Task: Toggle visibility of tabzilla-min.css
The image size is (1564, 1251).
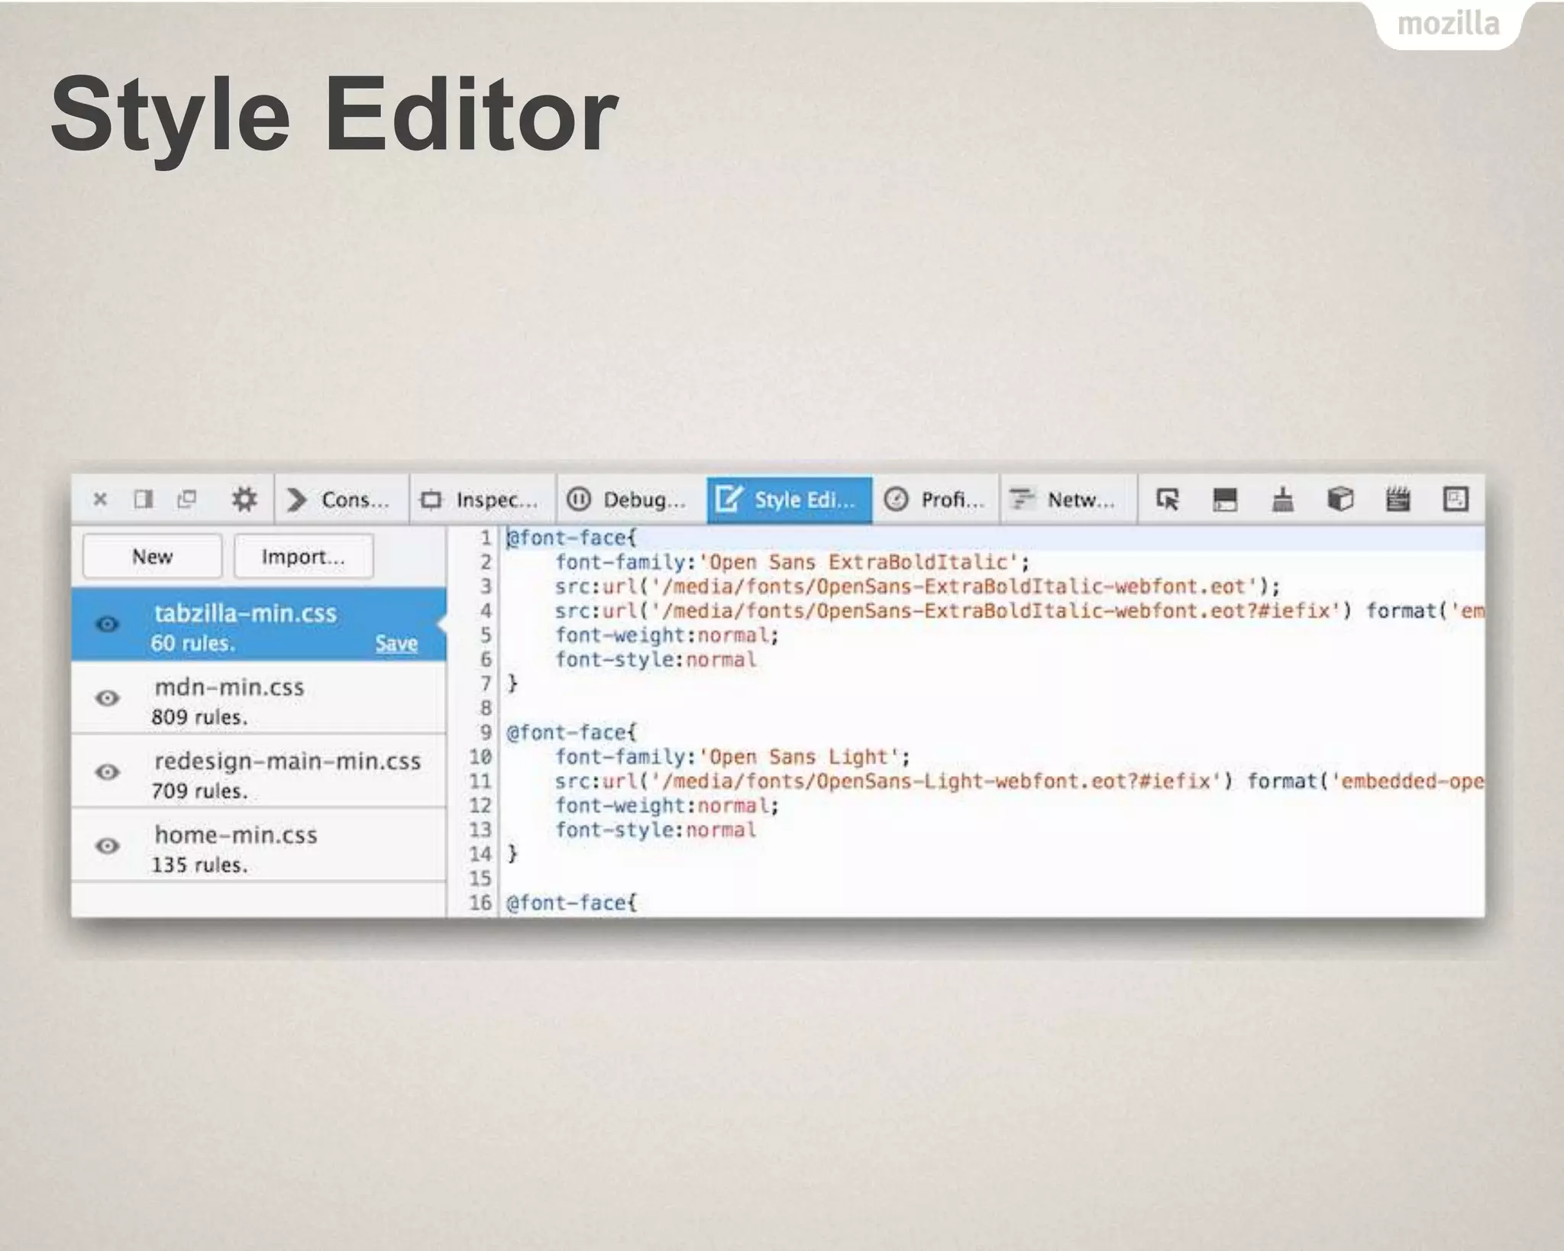Action: coord(108,624)
